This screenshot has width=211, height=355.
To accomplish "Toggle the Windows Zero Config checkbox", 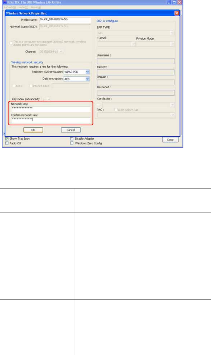I will click(72, 143).
